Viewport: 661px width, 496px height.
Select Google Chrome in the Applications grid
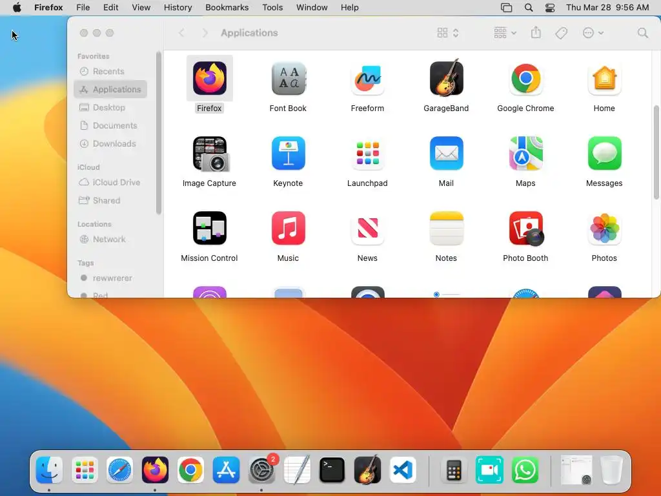pos(525,78)
